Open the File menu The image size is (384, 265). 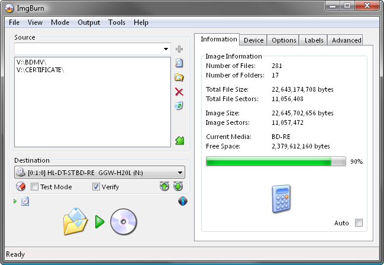(x=14, y=22)
